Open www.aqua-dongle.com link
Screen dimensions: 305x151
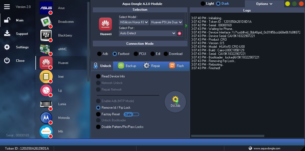coord(267,148)
